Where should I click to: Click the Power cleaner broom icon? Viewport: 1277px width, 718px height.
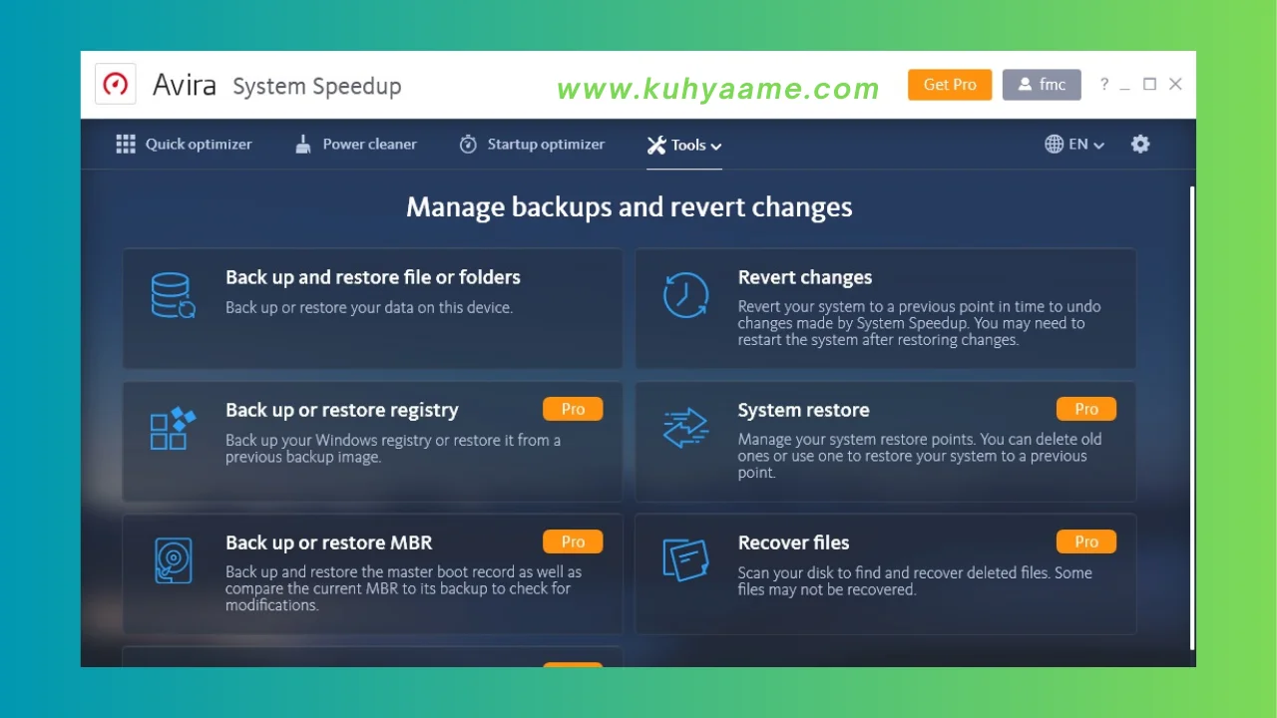pos(303,145)
